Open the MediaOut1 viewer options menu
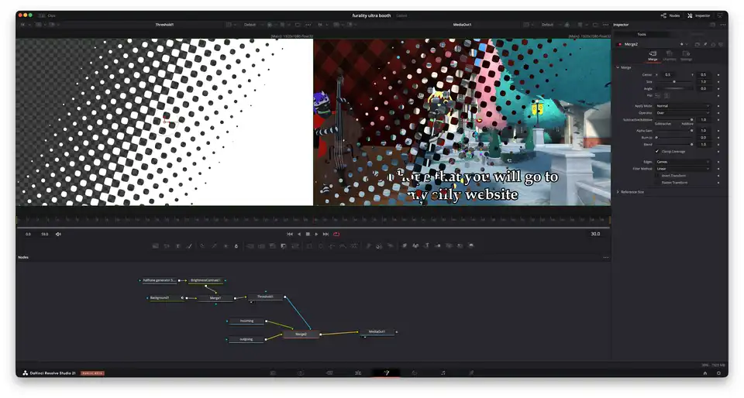This screenshot has height=398, width=744. coord(605,25)
